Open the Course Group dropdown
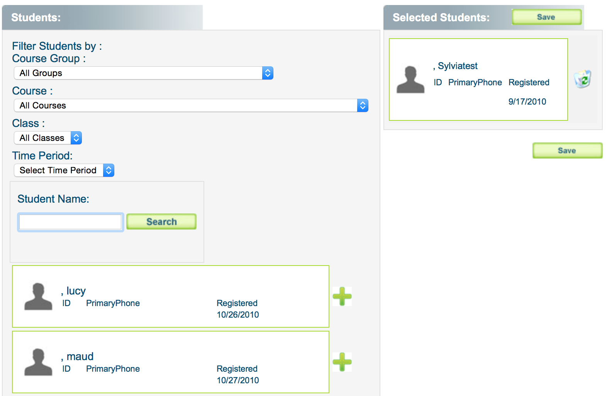The image size is (607, 396). 143,73
